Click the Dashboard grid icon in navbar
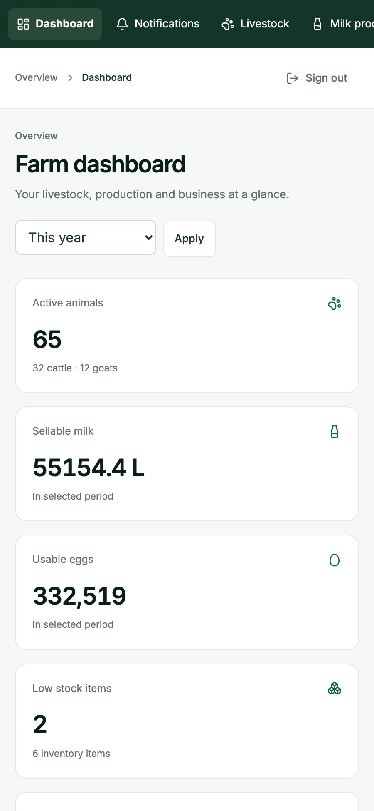 coord(23,24)
